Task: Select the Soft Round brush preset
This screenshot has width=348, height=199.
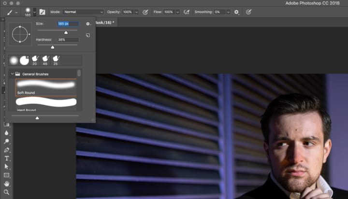Action: [46, 87]
